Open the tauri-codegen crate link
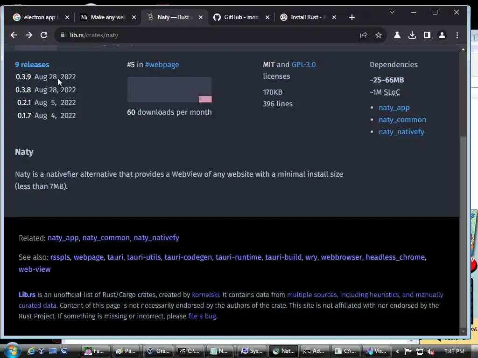This screenshot has height=358, width=478. click(188, 257)
